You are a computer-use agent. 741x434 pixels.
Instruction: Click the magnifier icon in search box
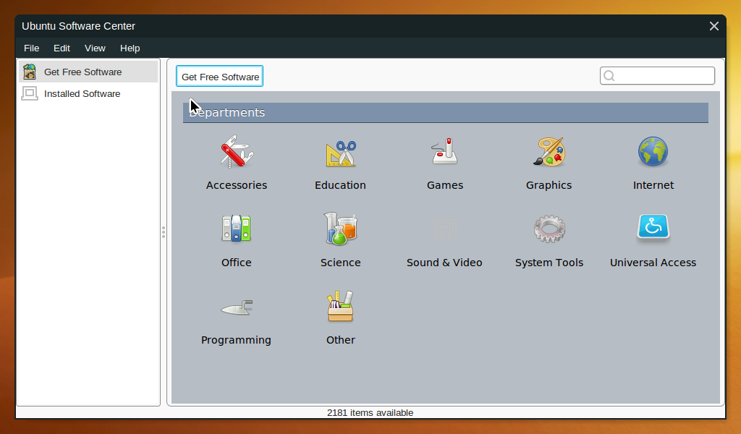(609, 76)
